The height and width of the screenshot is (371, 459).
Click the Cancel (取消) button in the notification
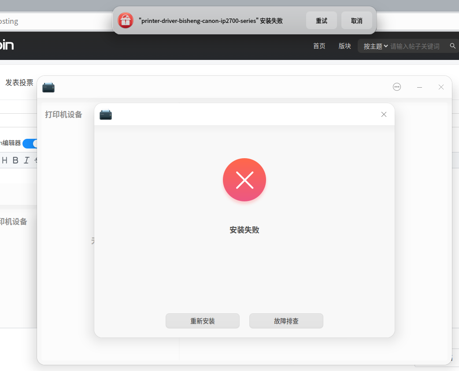(x=356, y=21)
